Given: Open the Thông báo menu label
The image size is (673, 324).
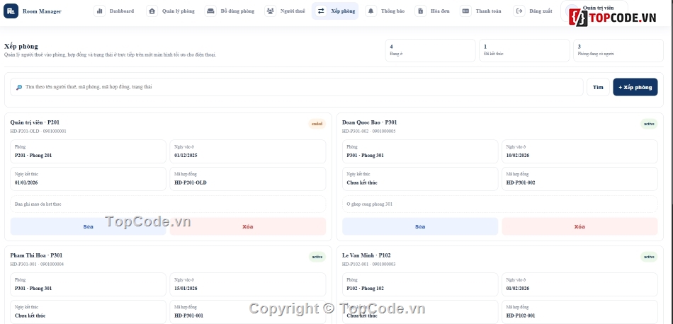Looking at the screenshot, I should [x=392, y=11].
